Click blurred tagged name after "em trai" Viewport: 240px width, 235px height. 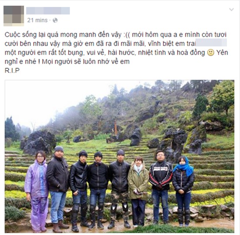tap(211, 42)
